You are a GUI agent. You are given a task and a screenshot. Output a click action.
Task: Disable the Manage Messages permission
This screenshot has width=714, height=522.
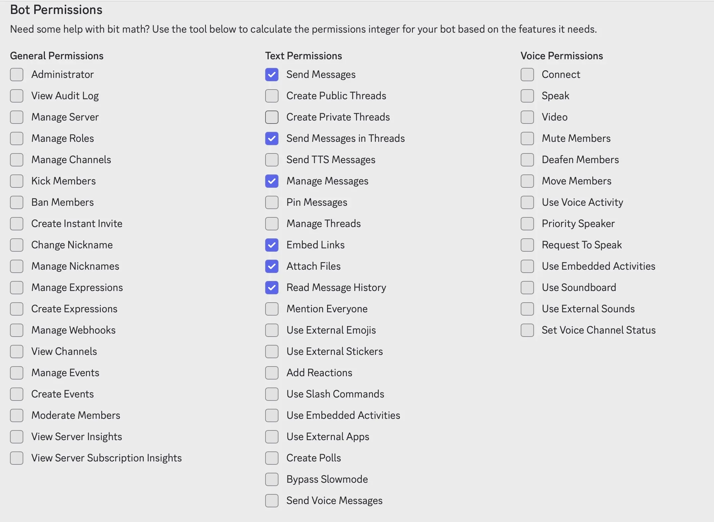(272, 181)
